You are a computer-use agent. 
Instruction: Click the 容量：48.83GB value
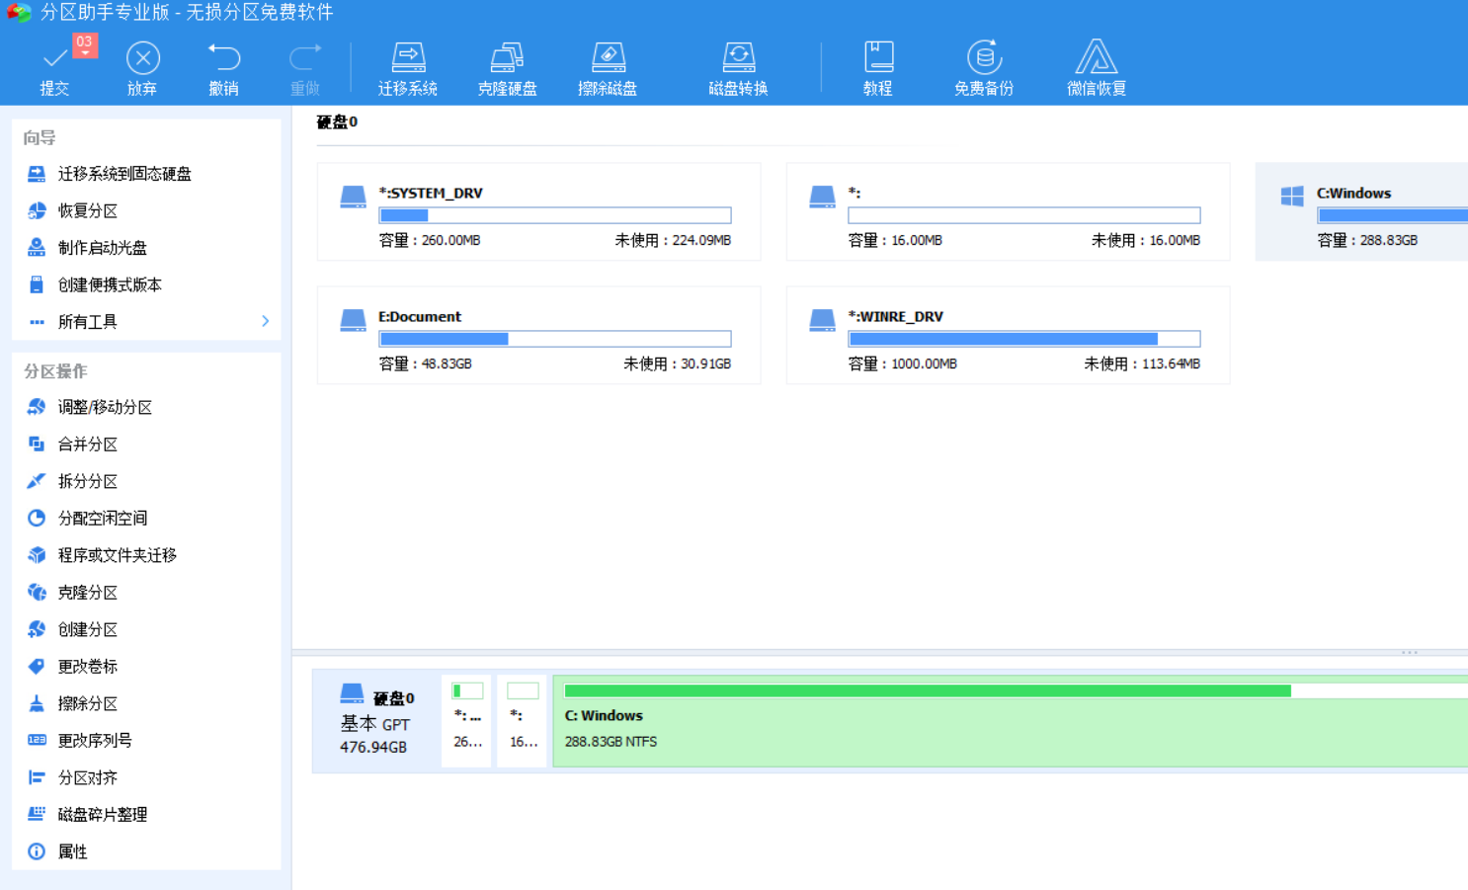click(x=426, y=364)
